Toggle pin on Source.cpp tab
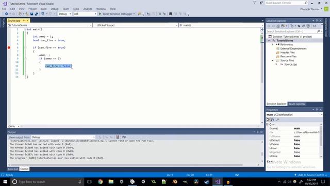Viewport: 330px width, 186px height. (x=24, y=21)
